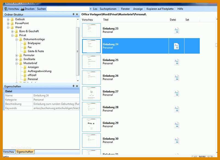220x160 pixels.
Task: Select the Auftragsabwicklung folder
Action: click(x=39, y=71)
